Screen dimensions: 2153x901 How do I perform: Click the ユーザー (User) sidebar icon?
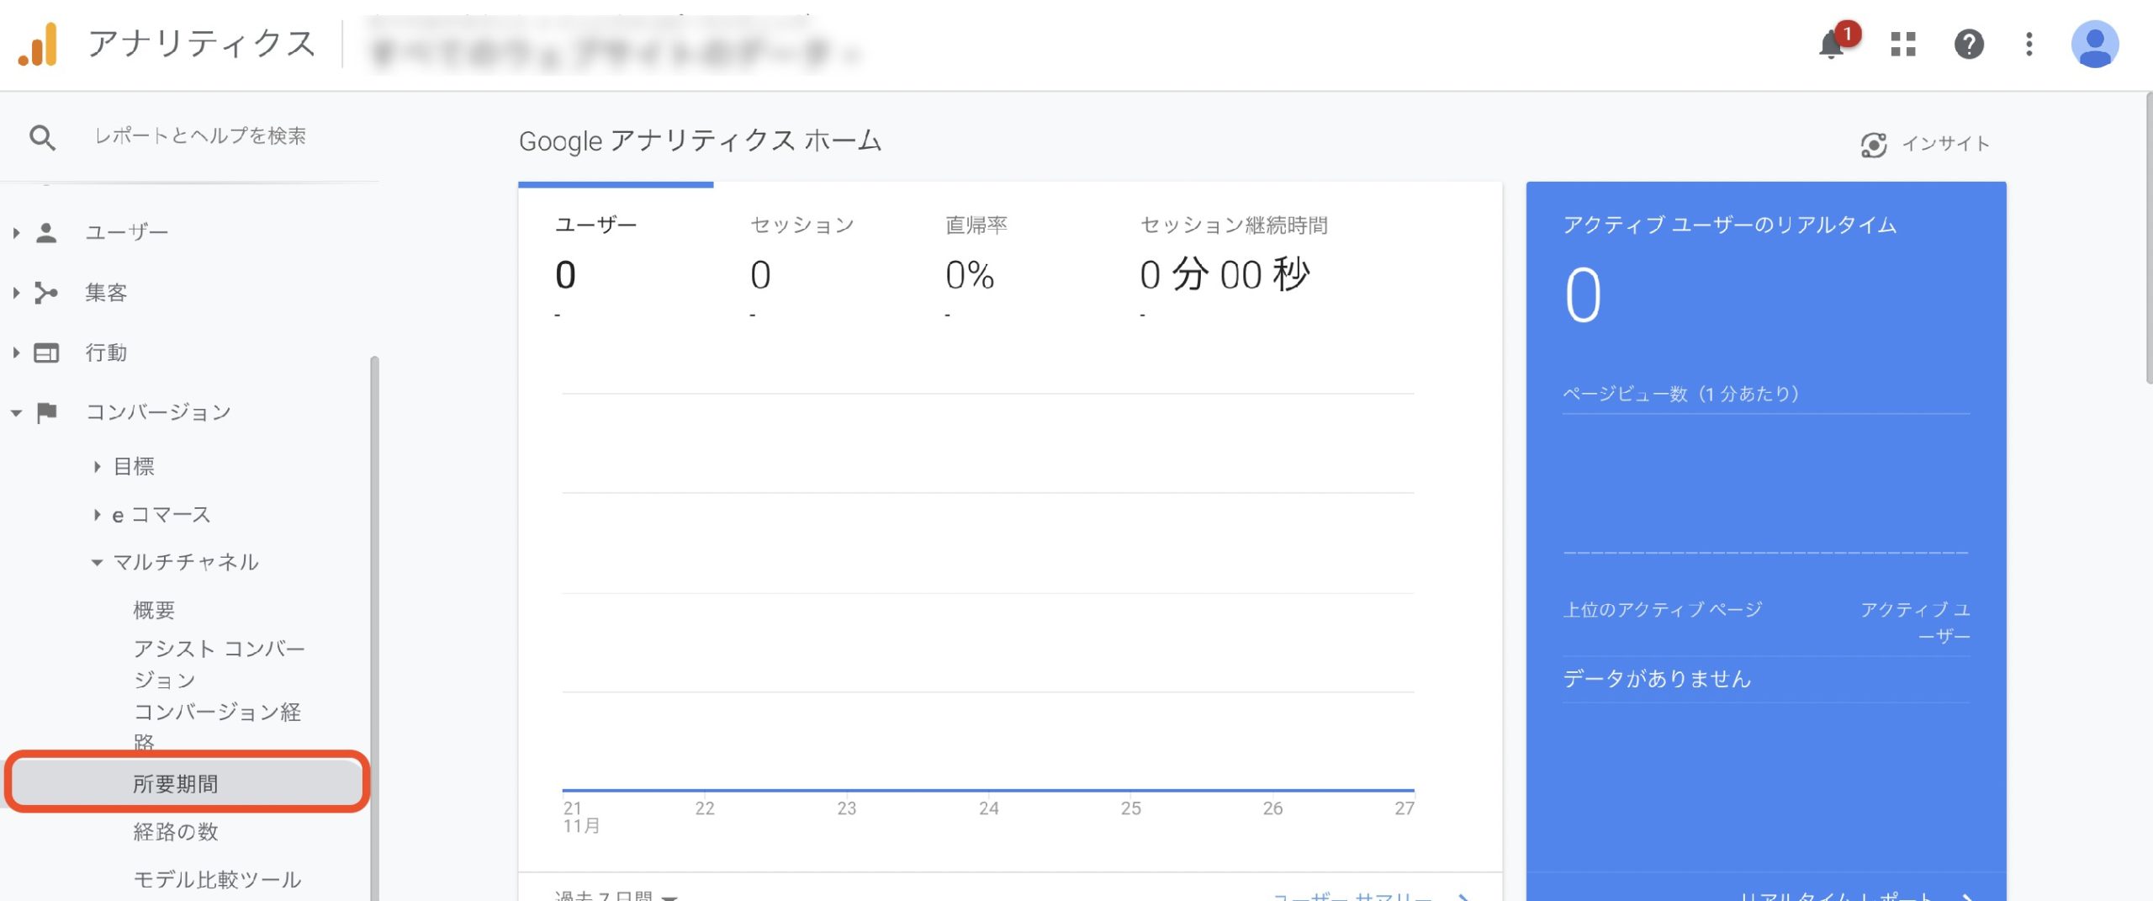point(48,230)
